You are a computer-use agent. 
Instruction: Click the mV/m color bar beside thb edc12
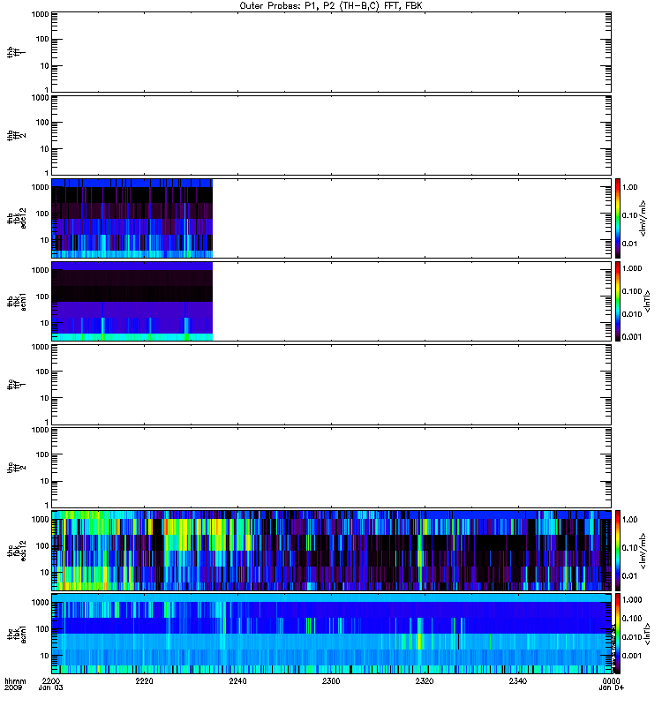click(x=618, y=218)
